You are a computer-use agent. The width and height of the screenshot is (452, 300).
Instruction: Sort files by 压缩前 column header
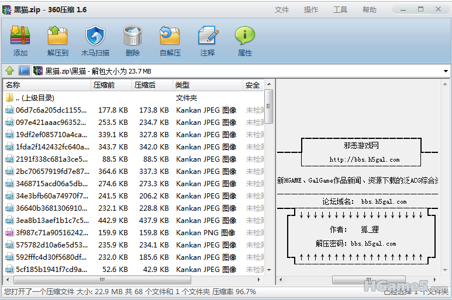tap(110, 85)
